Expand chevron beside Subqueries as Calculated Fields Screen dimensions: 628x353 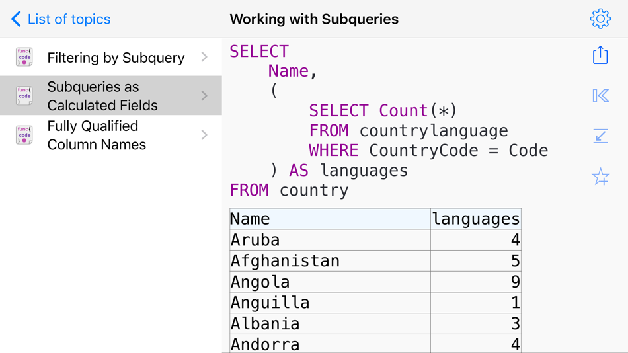pos(204,96)
